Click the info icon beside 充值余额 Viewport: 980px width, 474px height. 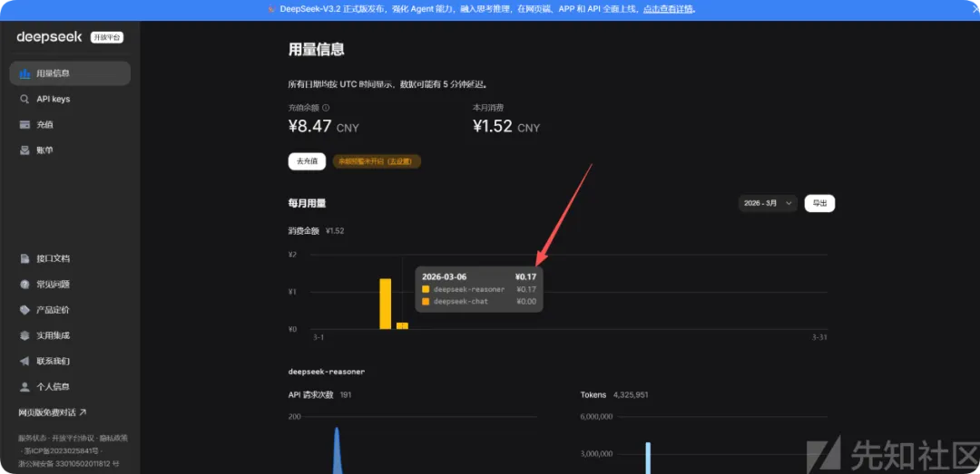click(326, 108)
